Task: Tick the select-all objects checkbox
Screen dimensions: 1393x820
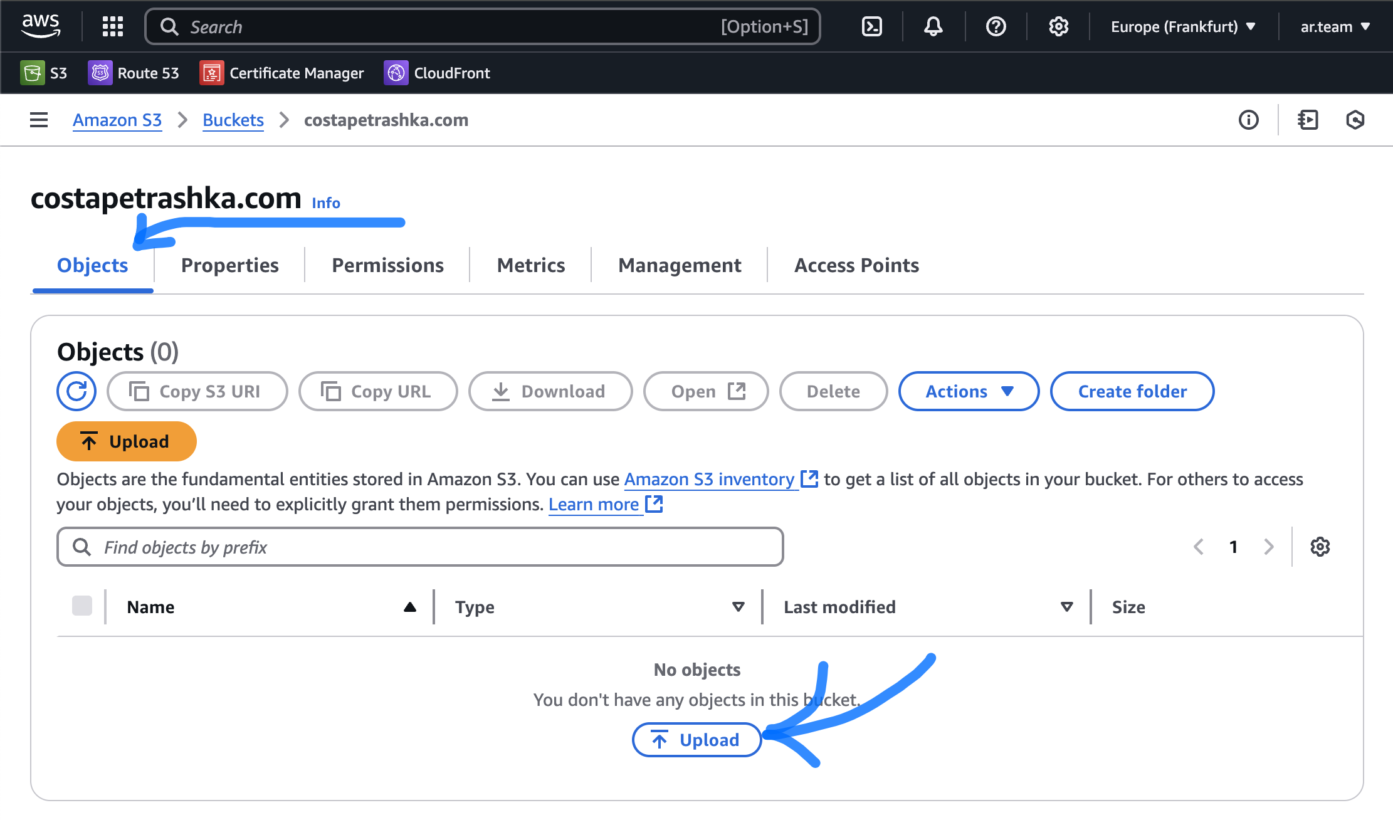Action: [x=82, y=606]
